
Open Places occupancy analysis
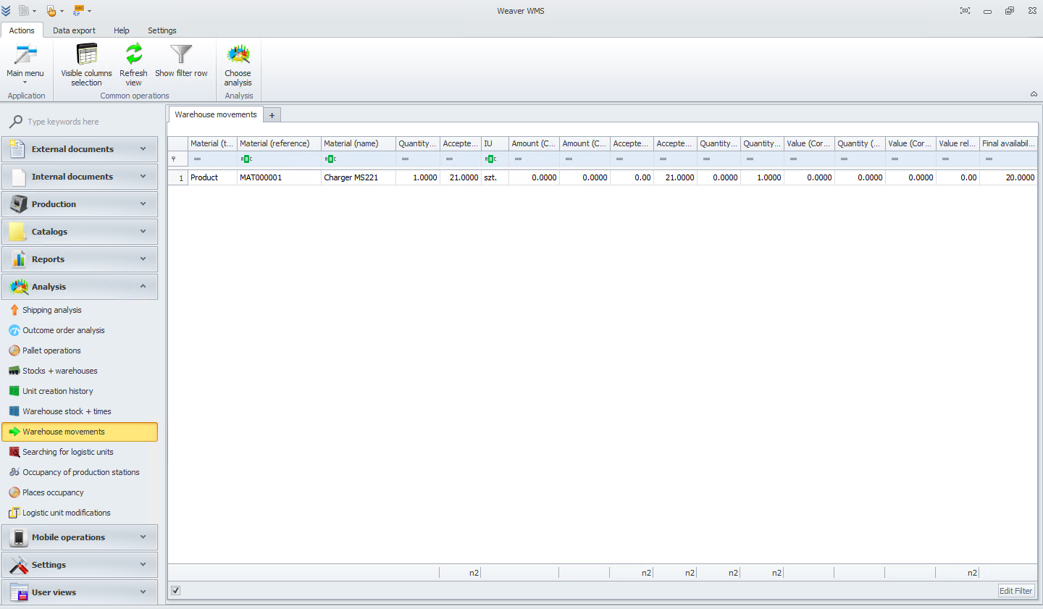click(53, 492)
